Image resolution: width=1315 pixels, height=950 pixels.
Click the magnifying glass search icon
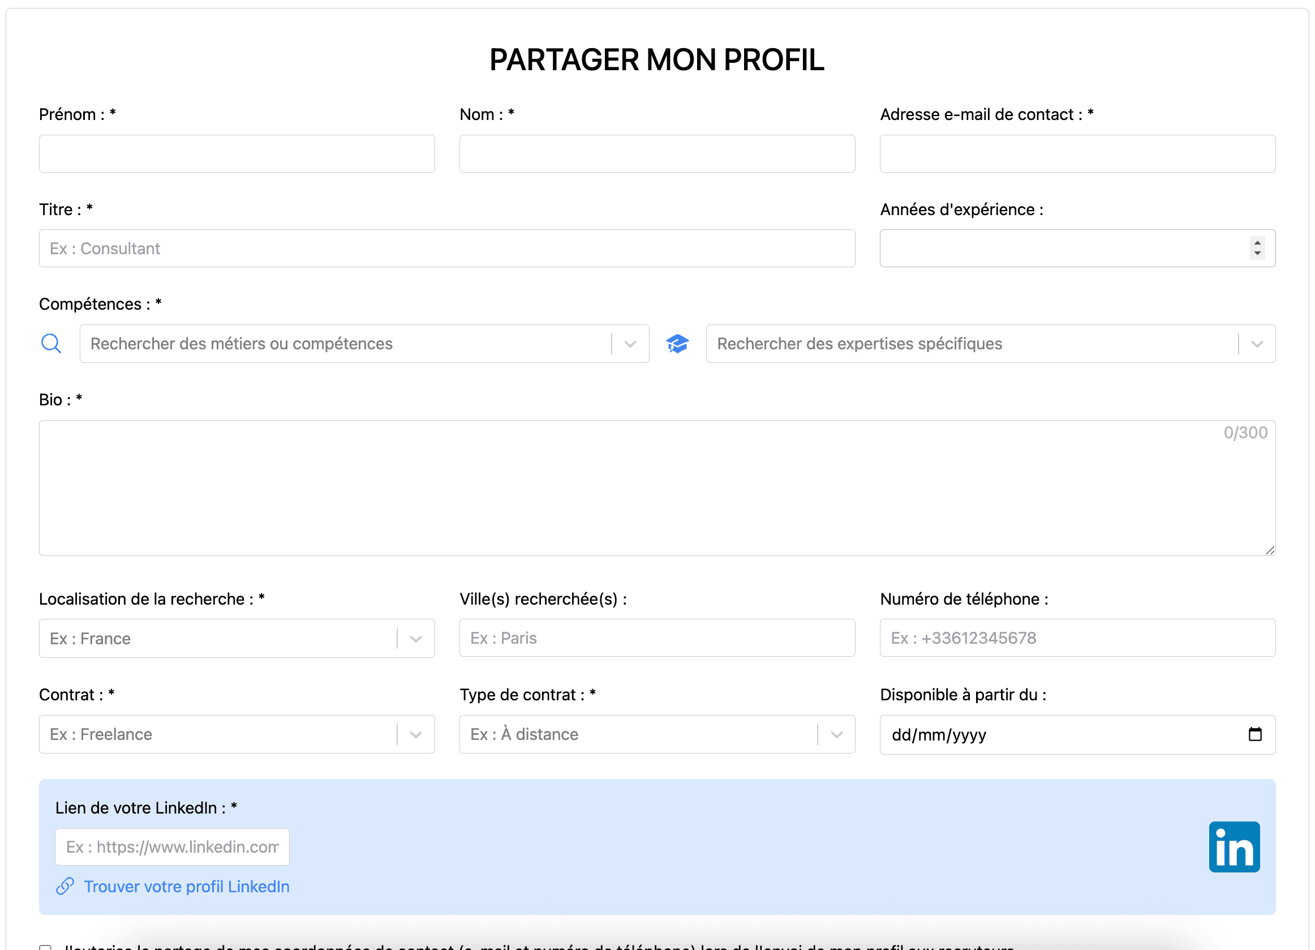(x=51, y=343)
